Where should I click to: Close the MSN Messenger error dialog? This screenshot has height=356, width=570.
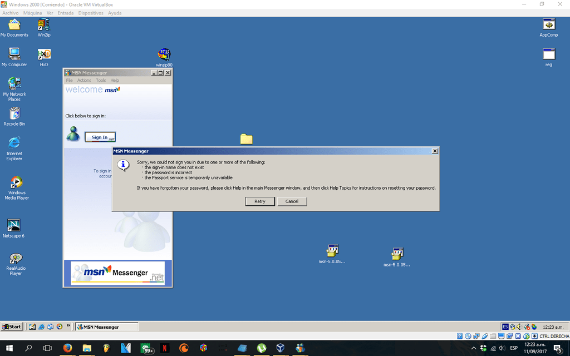click(x=435, y=151)
